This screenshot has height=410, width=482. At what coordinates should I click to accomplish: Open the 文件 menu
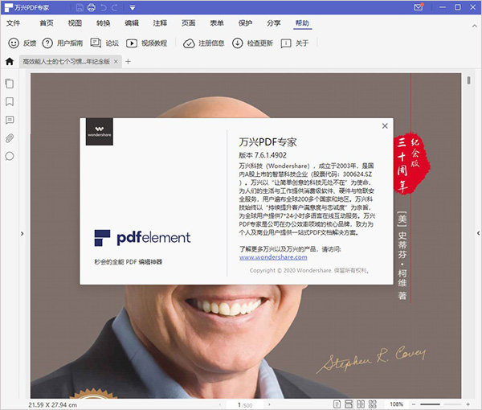[x=13, y=23]
